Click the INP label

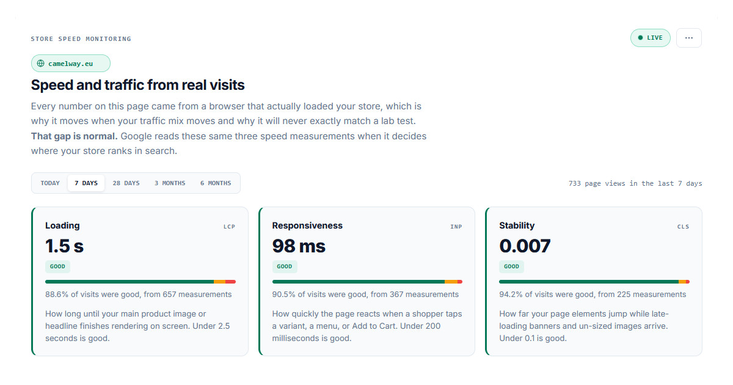pyautogui.click(x=456, y=227)
